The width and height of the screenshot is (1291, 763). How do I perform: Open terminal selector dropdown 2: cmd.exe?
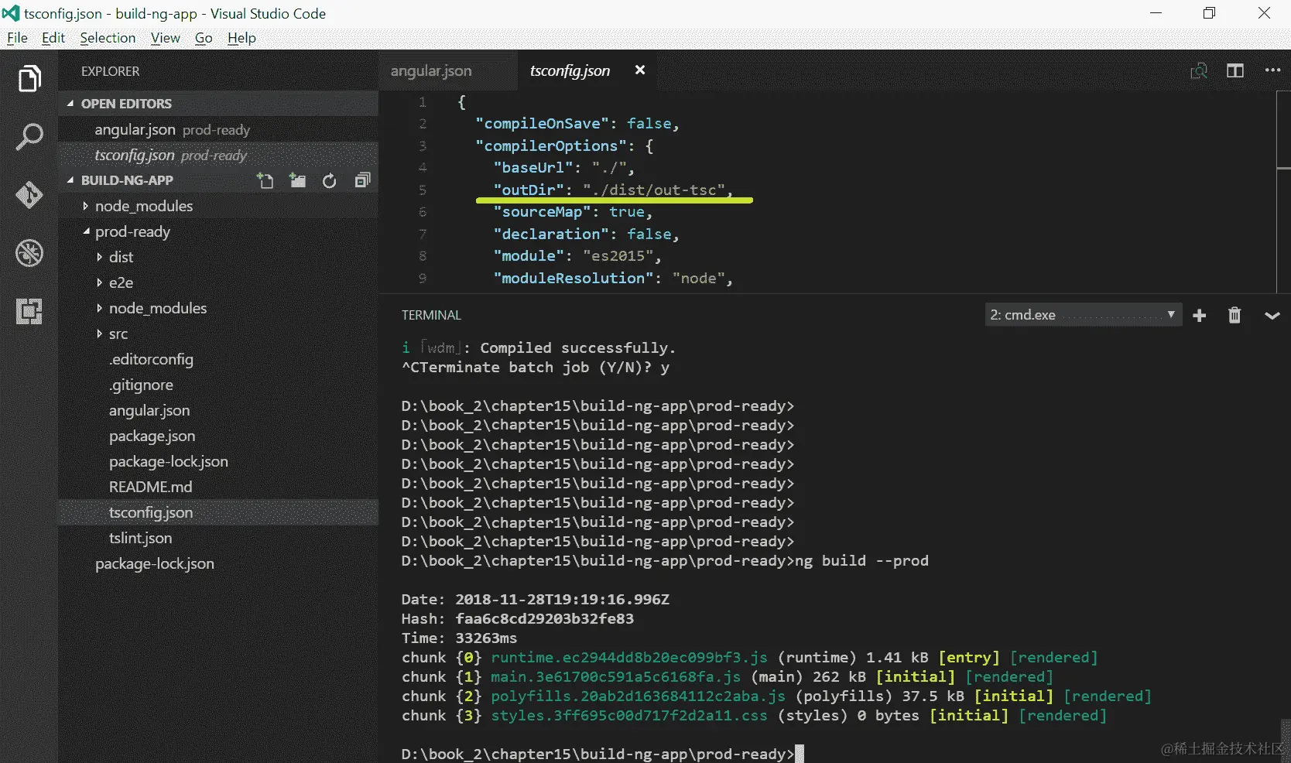pos(1083,315)
